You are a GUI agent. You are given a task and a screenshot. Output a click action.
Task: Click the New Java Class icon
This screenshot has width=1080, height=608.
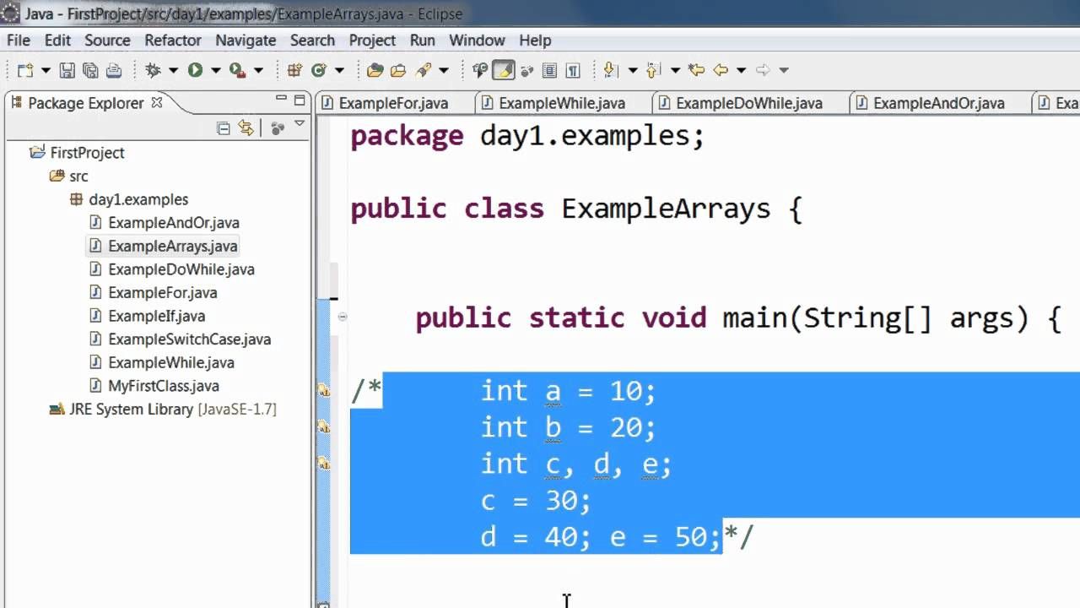point(319,71)
